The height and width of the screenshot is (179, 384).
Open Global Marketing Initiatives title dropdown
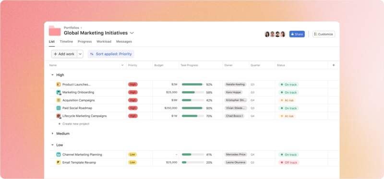[x=132, y=33]
